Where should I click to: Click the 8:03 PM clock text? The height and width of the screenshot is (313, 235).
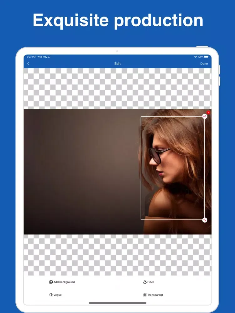point(31,57)
